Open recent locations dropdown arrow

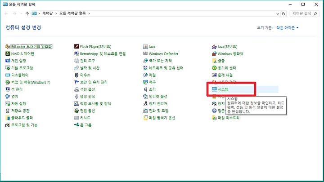[21, 13]
